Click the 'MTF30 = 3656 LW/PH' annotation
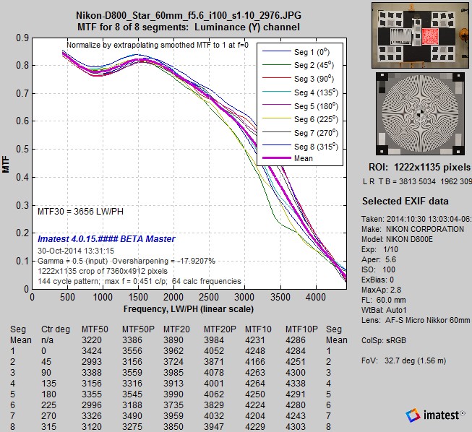Image resolution: width=472 pixels, height=432 pixels. click(80, 212)
